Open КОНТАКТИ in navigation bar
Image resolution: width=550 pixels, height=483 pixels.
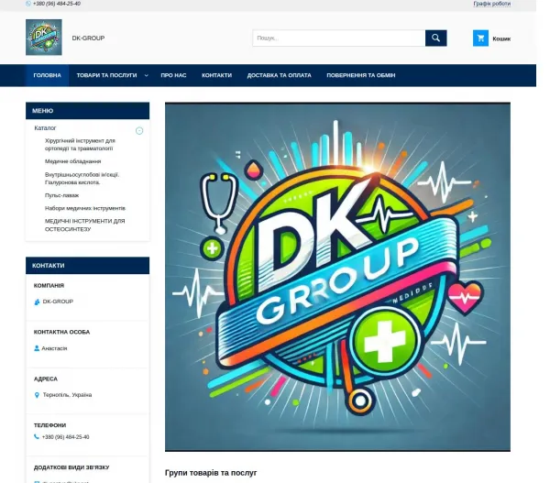(216, 75)
